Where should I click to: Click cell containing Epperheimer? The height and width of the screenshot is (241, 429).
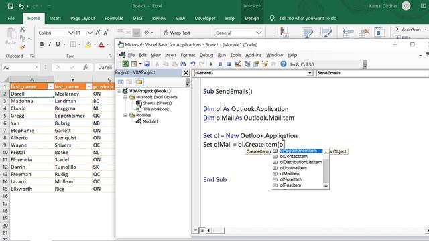(x=73, y=116)
